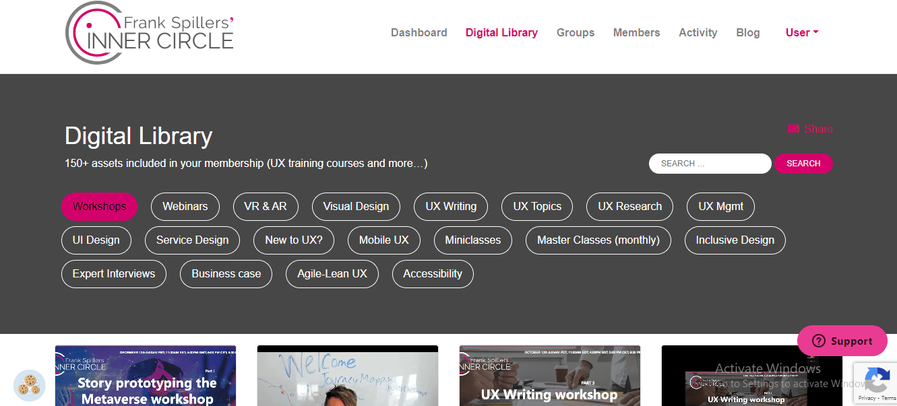Viewport: 897px width, 406px height.
Task: Choose the VR & AR category
Action: point(266,207)
